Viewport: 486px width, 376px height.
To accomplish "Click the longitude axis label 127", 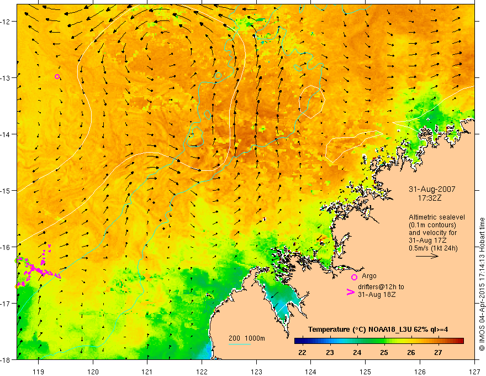I will pos(474,372).
